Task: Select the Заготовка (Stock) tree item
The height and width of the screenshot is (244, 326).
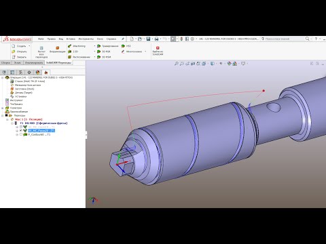Action: pos(22,89)
